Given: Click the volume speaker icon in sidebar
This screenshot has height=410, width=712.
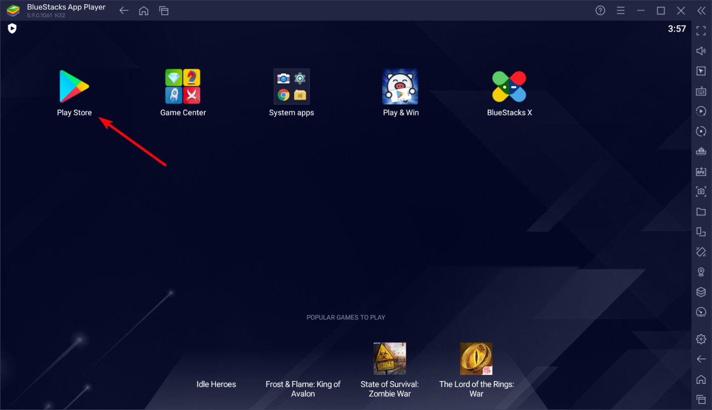Looking at the screenshot, I should (x=701, y=51).
